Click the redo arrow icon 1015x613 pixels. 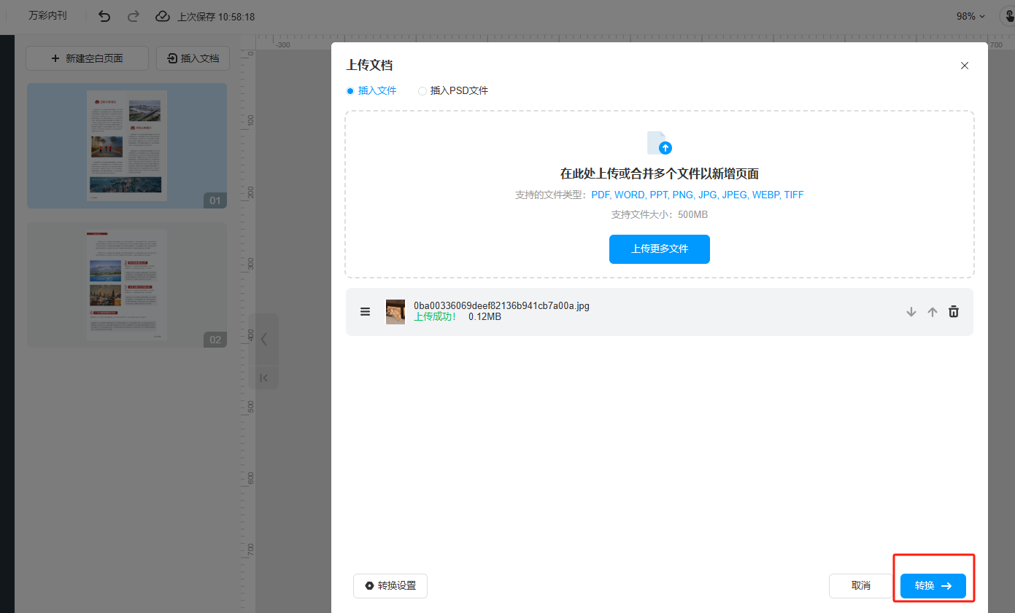[x=133, y=16]
